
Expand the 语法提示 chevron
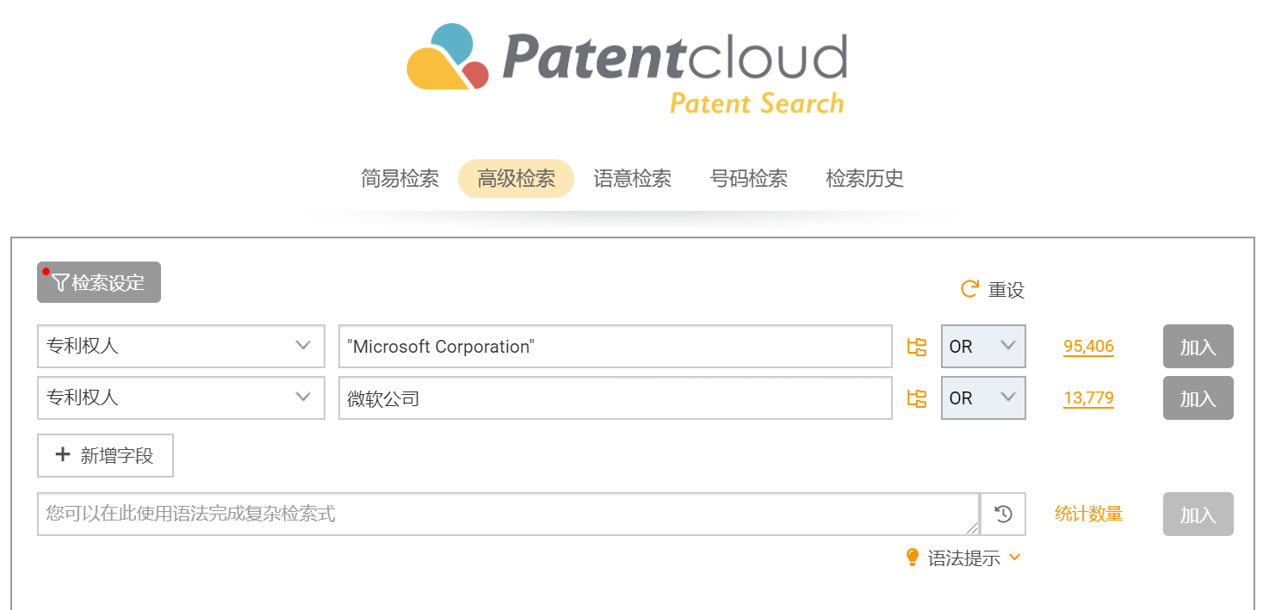(x=1015, y=558)
